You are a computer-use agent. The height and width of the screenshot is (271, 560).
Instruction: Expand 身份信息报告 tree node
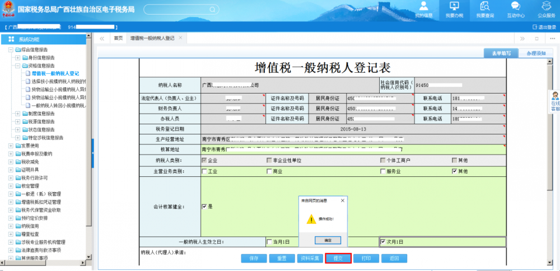pos(17,58)
